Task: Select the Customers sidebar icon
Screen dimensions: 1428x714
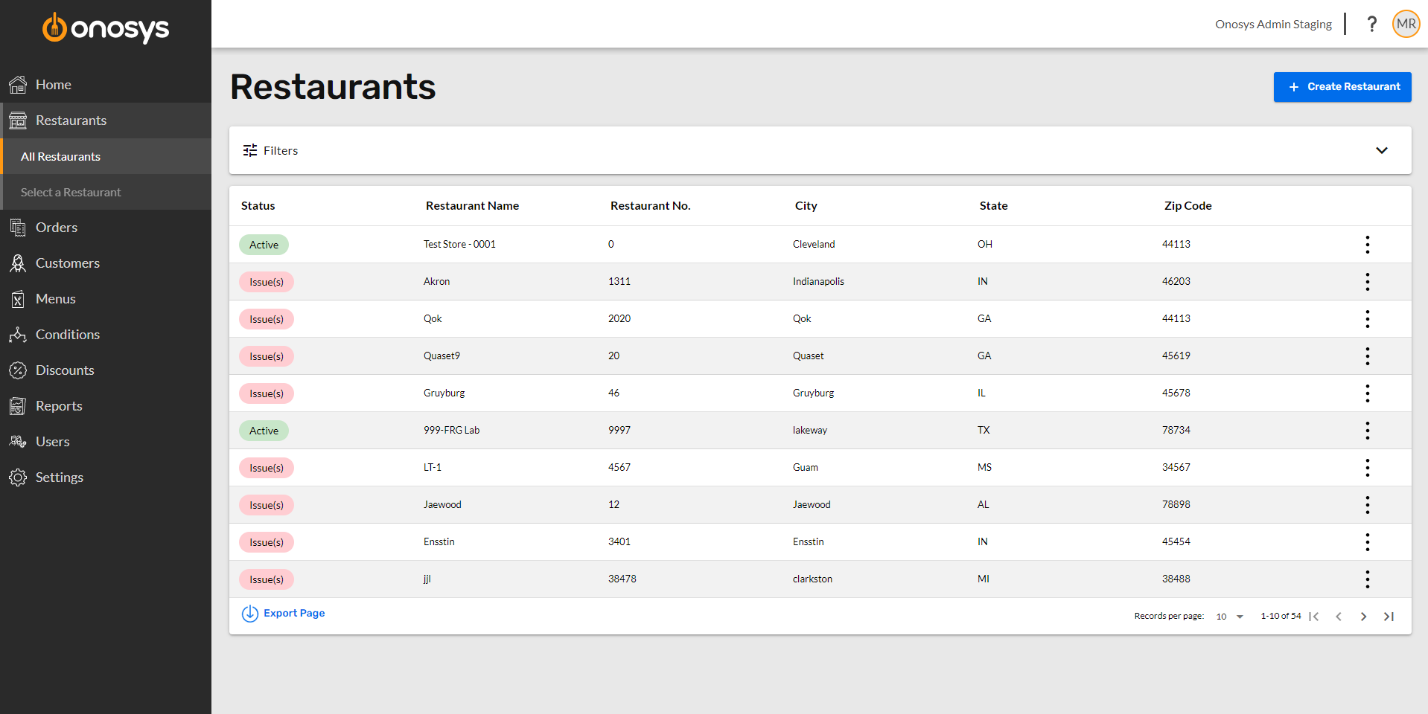Action: point(19,263)
